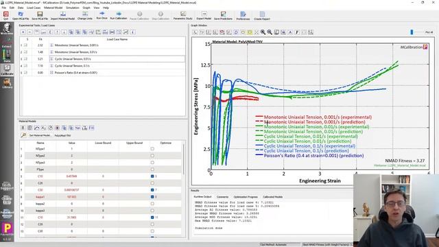Open the Simulation menu
This screenshot has width=439, height=247.
pos(73,8)
